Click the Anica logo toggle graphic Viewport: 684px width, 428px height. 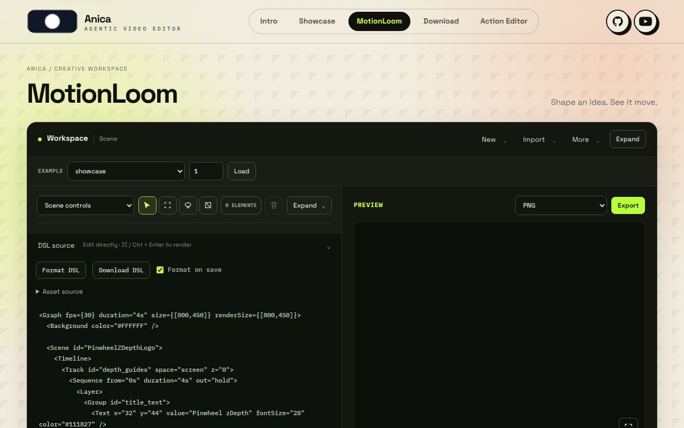[52, 21]
